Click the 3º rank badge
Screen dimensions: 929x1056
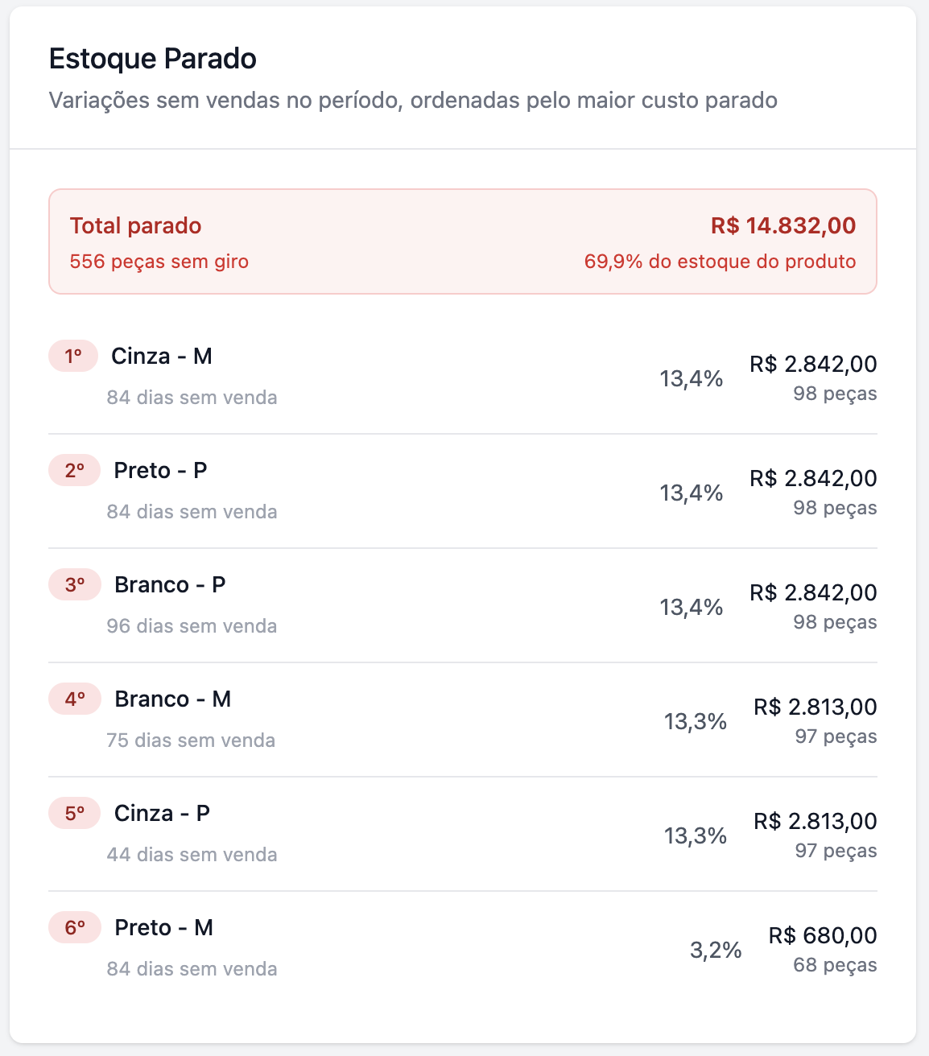[x=75, y=585]
